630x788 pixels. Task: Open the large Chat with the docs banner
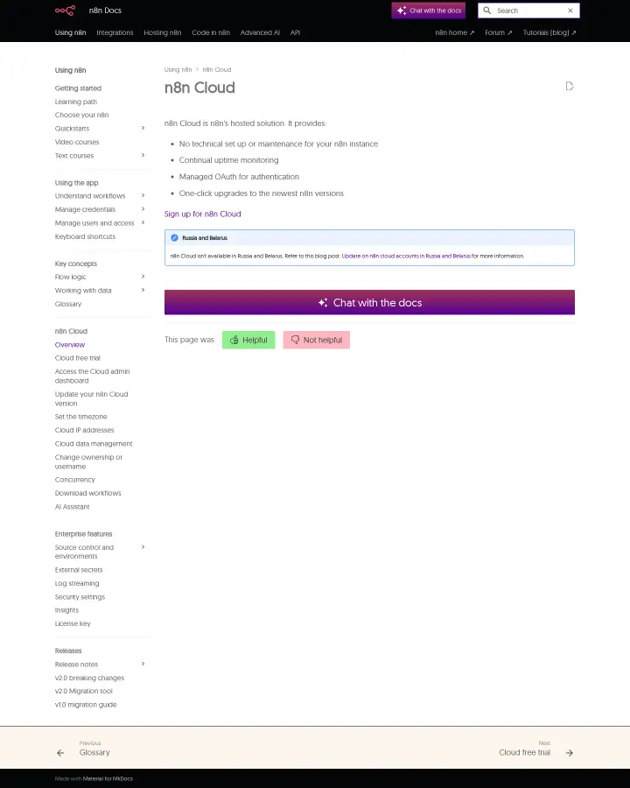[x=369, y=303]
